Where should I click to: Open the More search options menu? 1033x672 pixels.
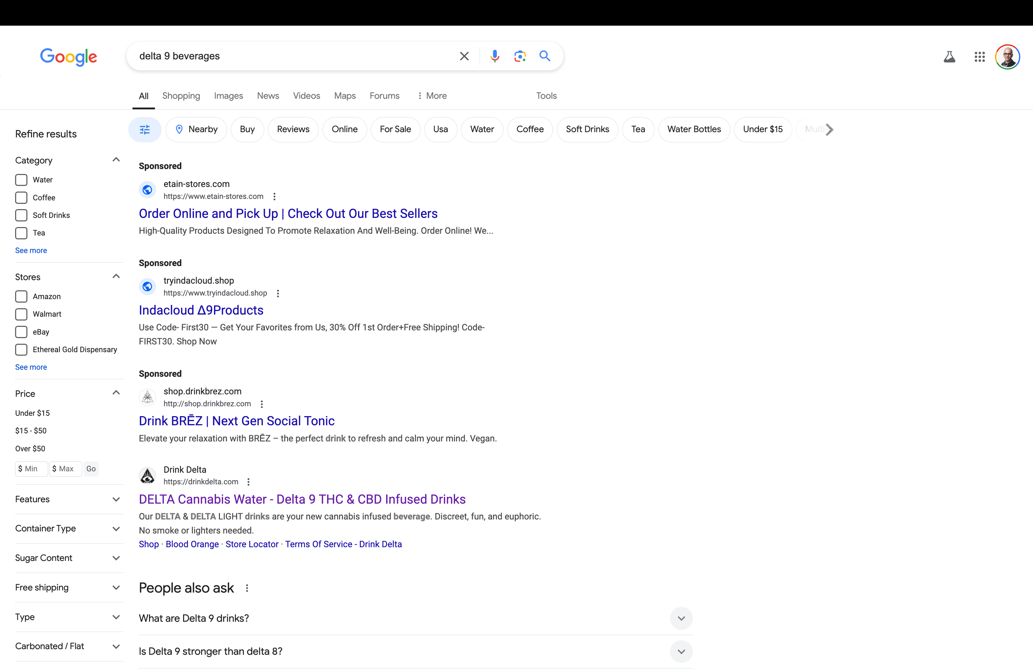tap(432, 96)
